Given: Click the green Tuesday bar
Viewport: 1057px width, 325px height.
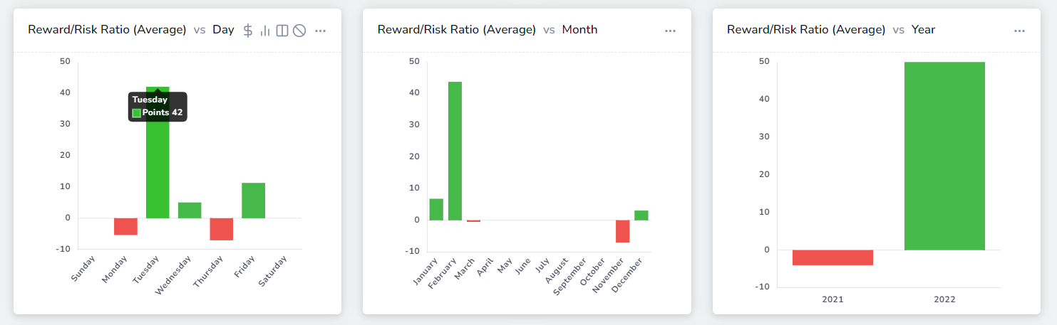Looking at the screenshot, I should point(158,171).
